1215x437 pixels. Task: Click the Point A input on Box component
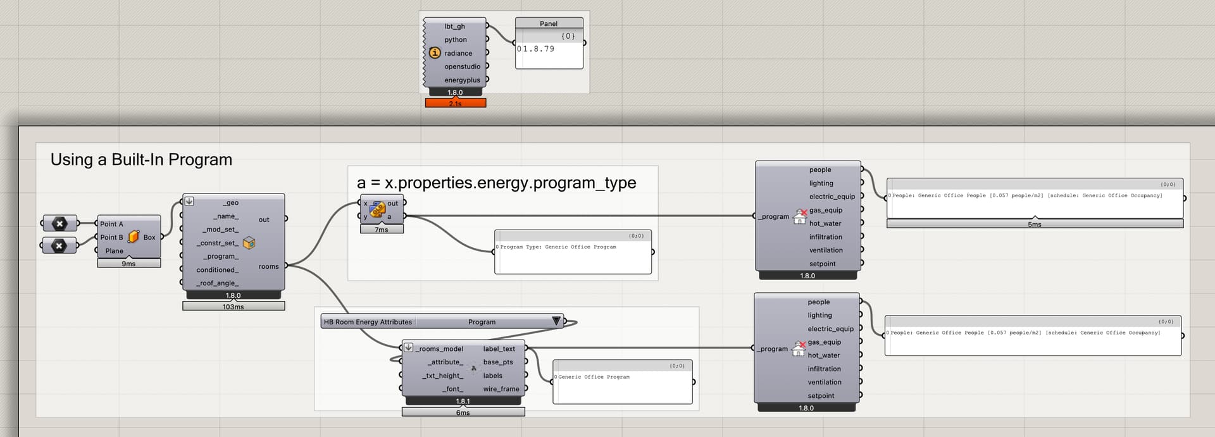[111, 224]
